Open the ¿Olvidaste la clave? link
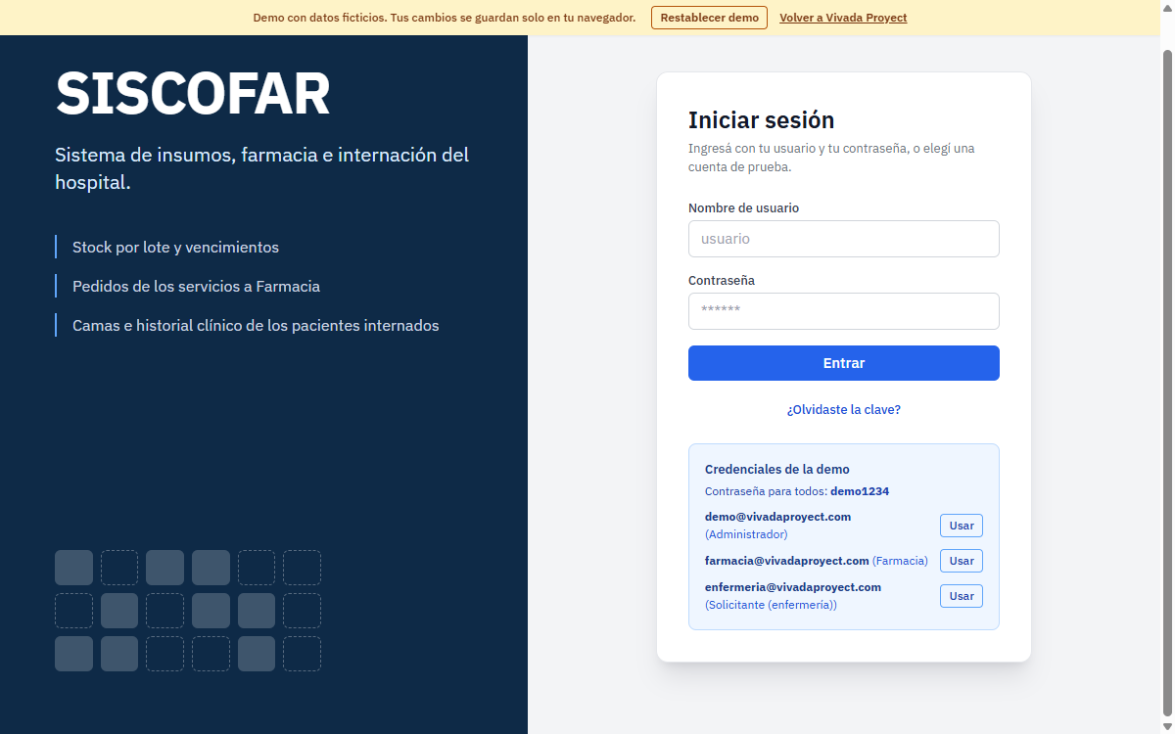 (843, 409)
